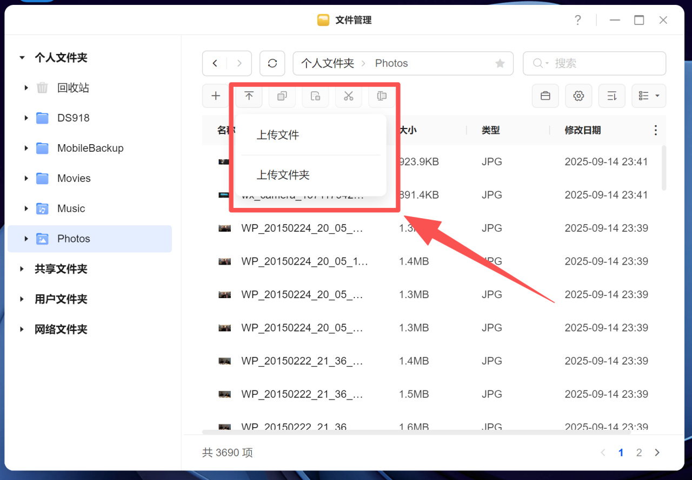Open help with the question mark
Image resolution: width=692 pixels, height=480 pixels.
click(x=578, y=20)
